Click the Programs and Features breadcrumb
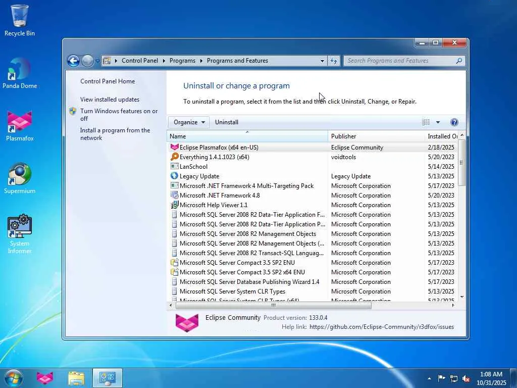The height and width of the screenshot is (388, 517). 237,61
